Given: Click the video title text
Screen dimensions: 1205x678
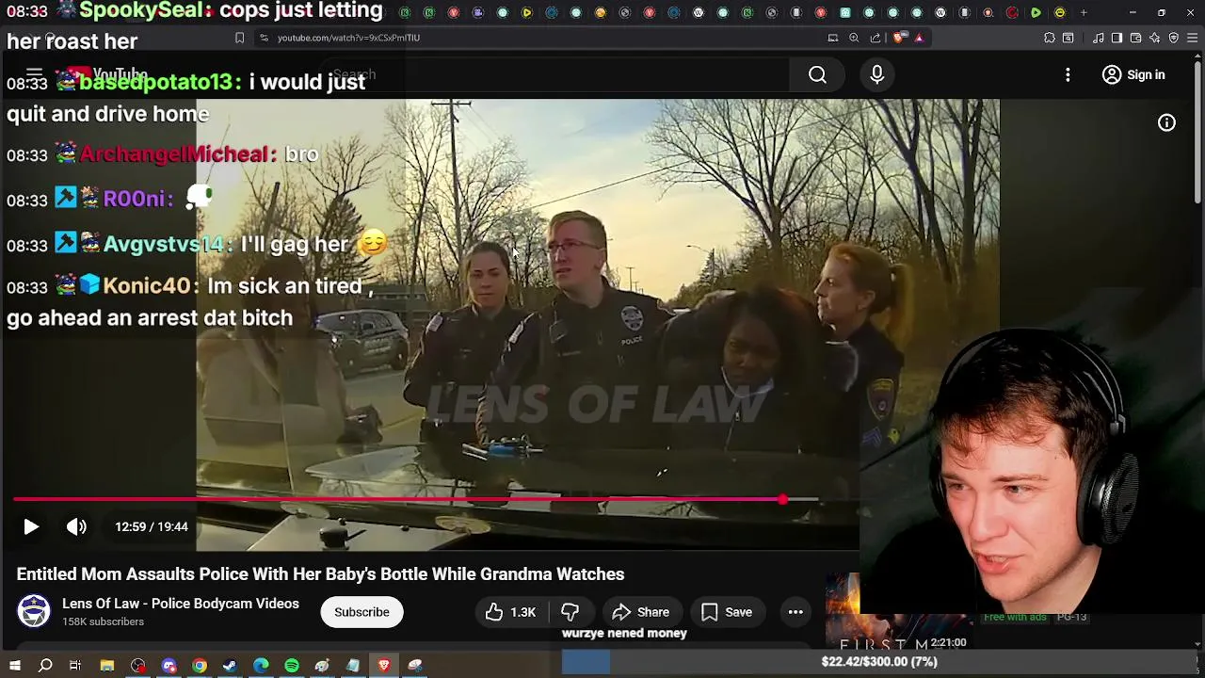Looking at the screenshot, I should pos(320,574).
